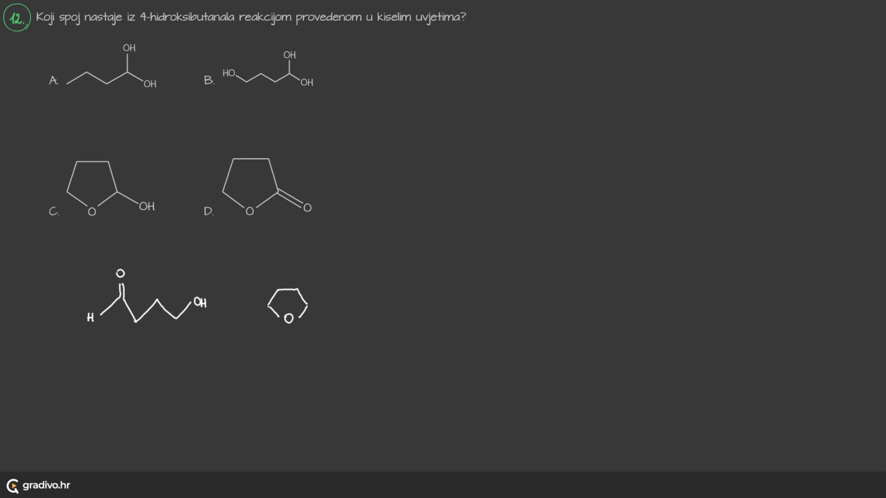The width and height of the screenshot is (886, 498).
Task: Click the question text about 4-hidroksibutanal
Action: (x=251, y=18)
